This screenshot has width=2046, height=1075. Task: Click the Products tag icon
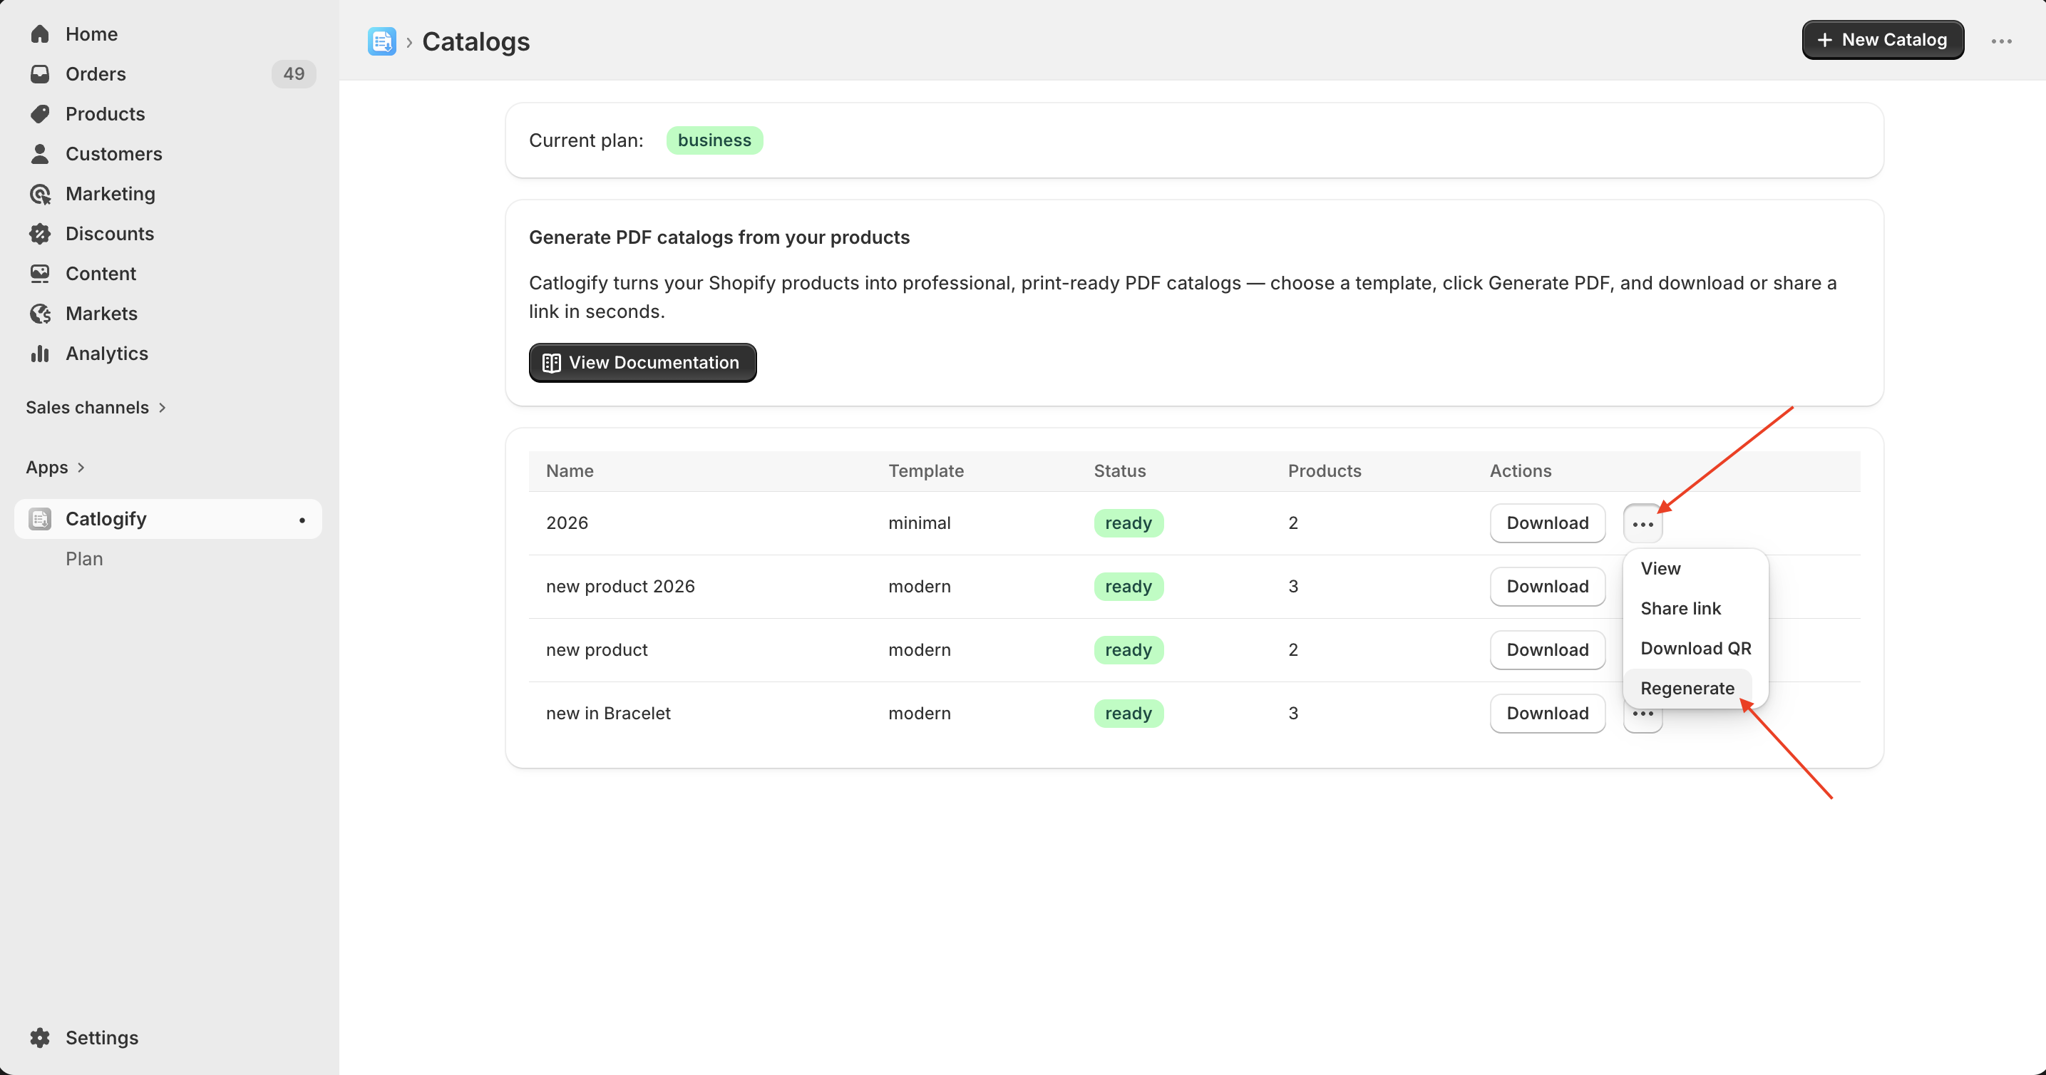40,113
